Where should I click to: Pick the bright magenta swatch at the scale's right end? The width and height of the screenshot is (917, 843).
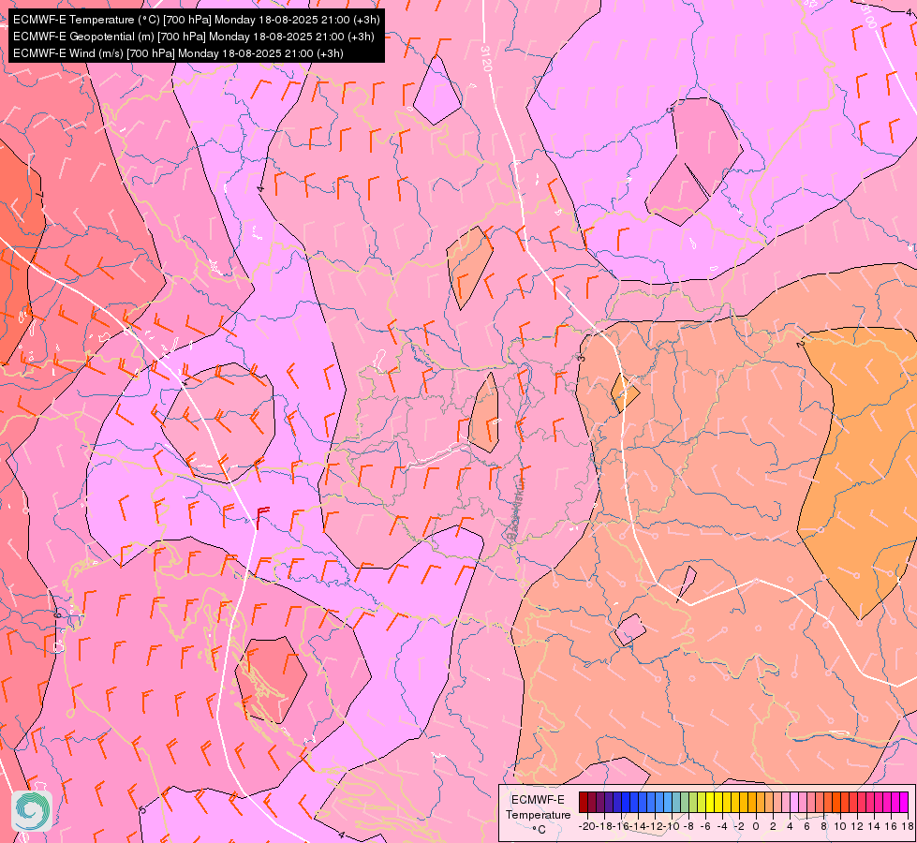(x=904, y=802)
